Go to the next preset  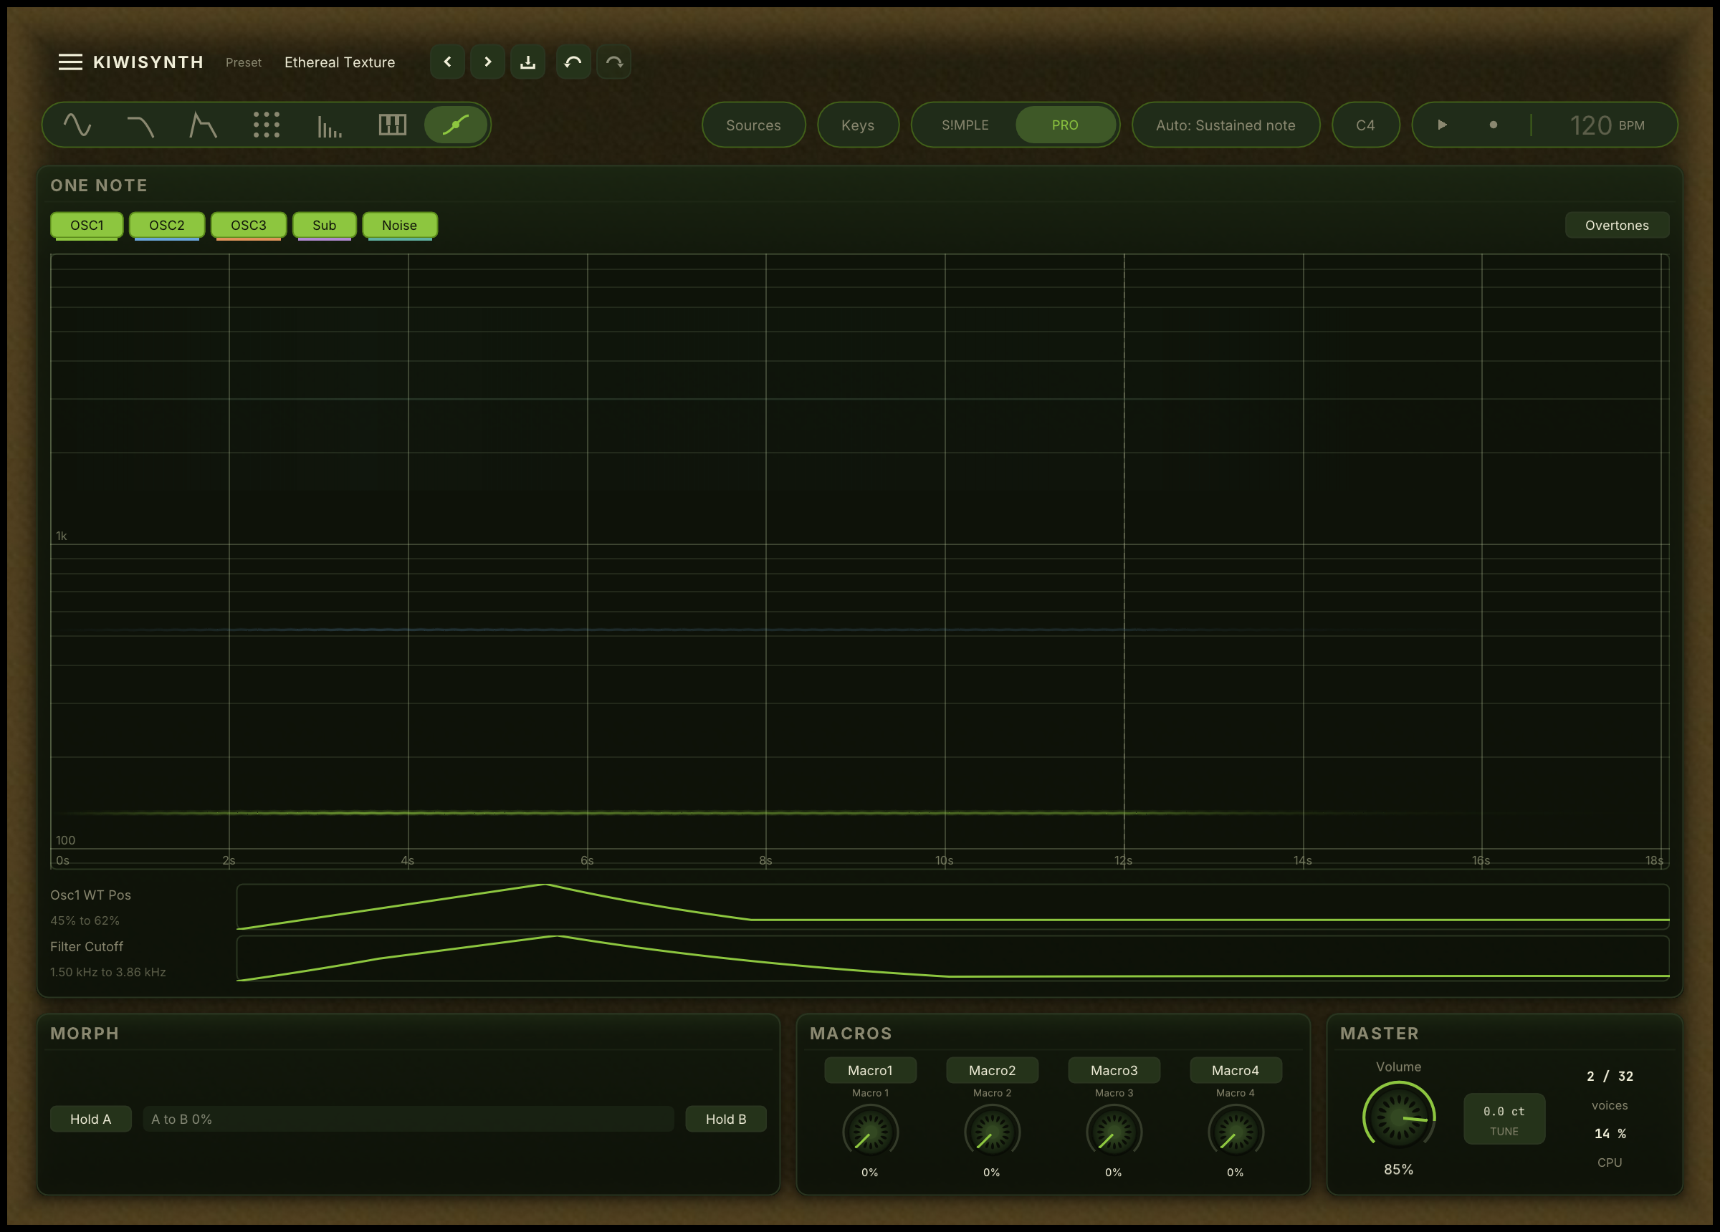pyautogui.click(x=487, y=62)
